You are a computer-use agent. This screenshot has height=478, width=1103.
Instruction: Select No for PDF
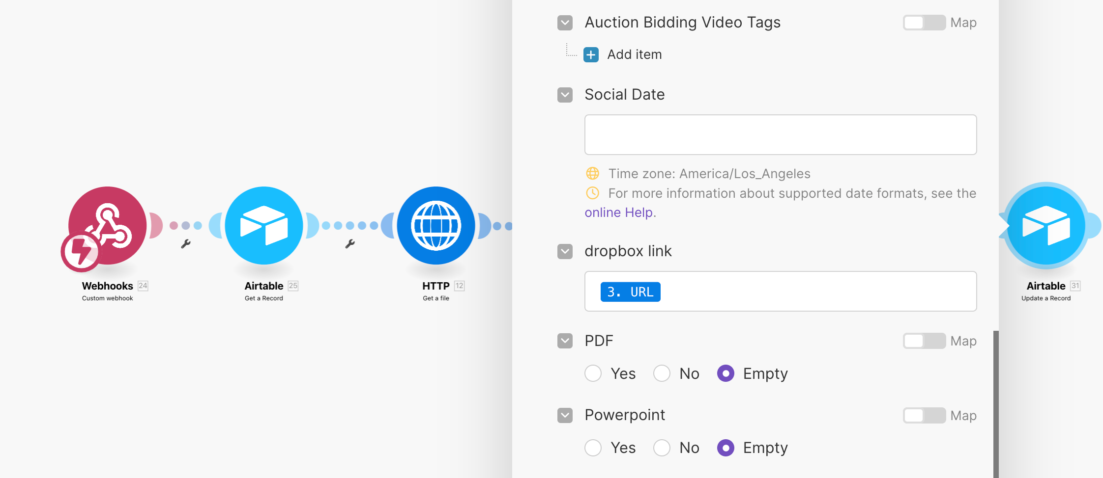pyautogui.click(x=662, y=373)
